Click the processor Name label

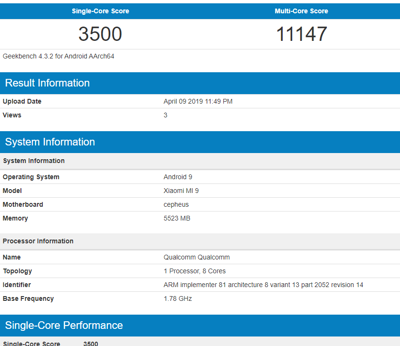[x=12, y=257]
